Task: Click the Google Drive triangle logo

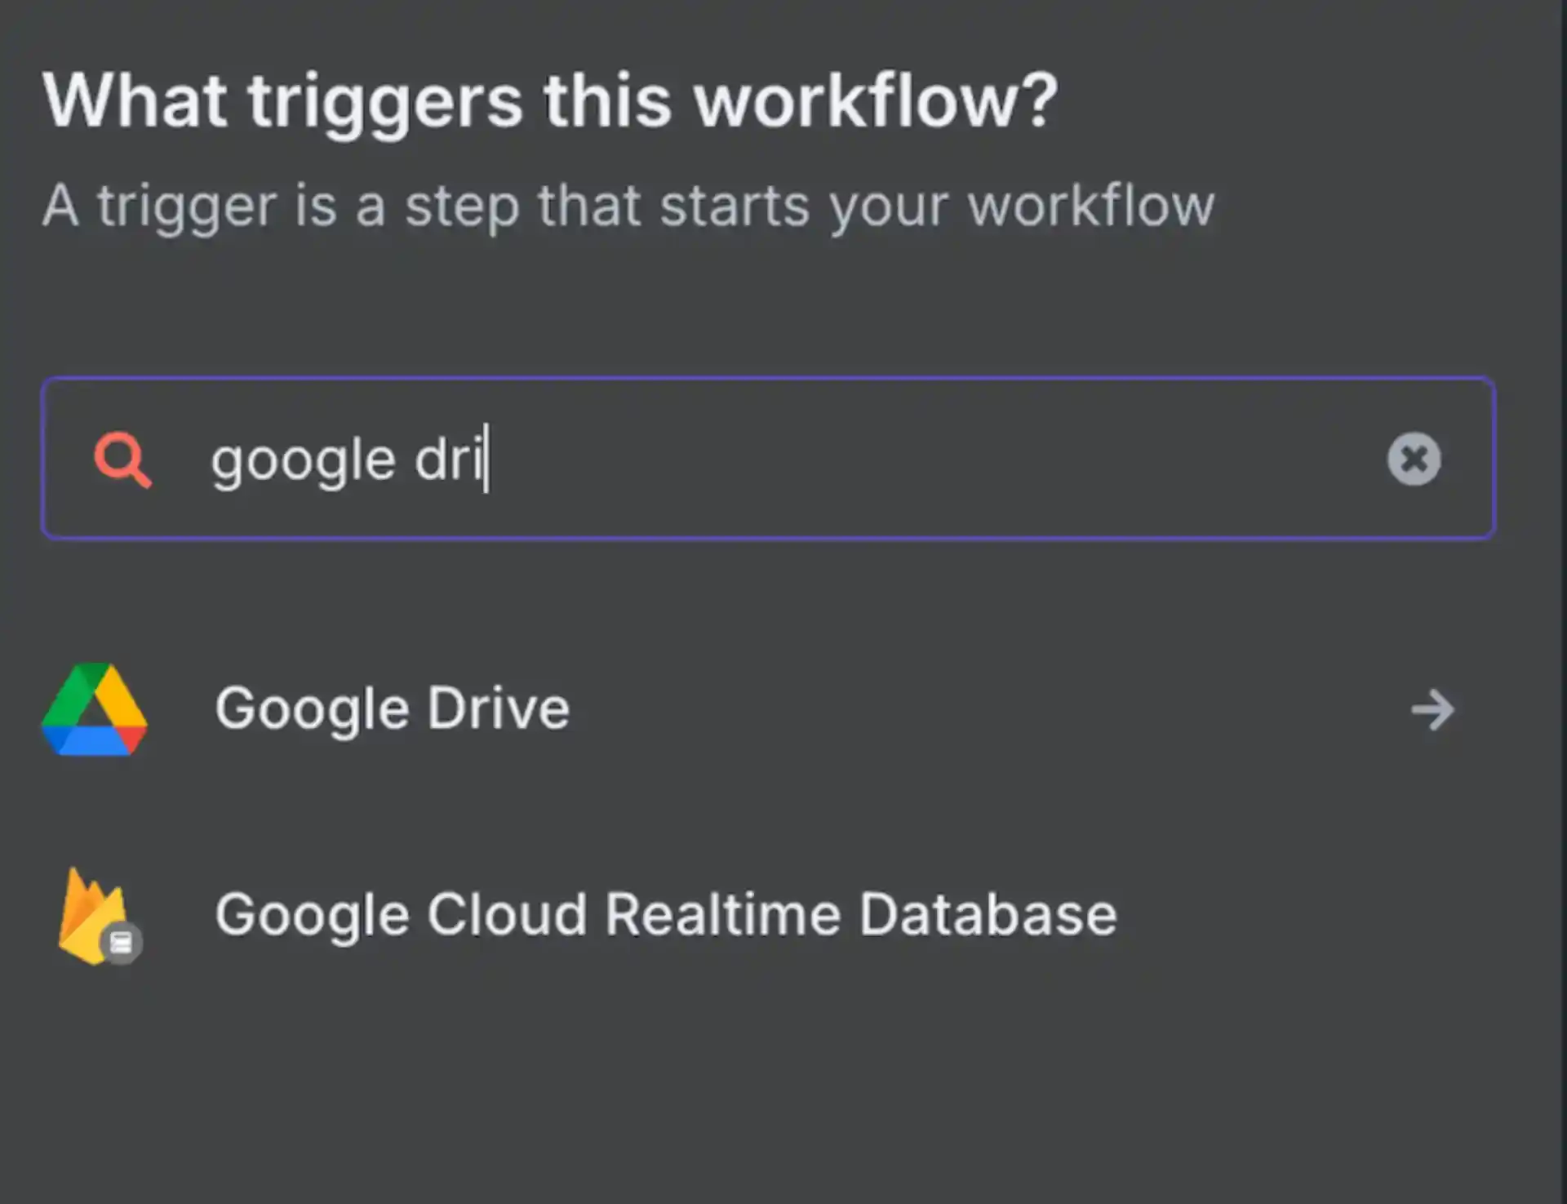Action: tap(94, 709)
